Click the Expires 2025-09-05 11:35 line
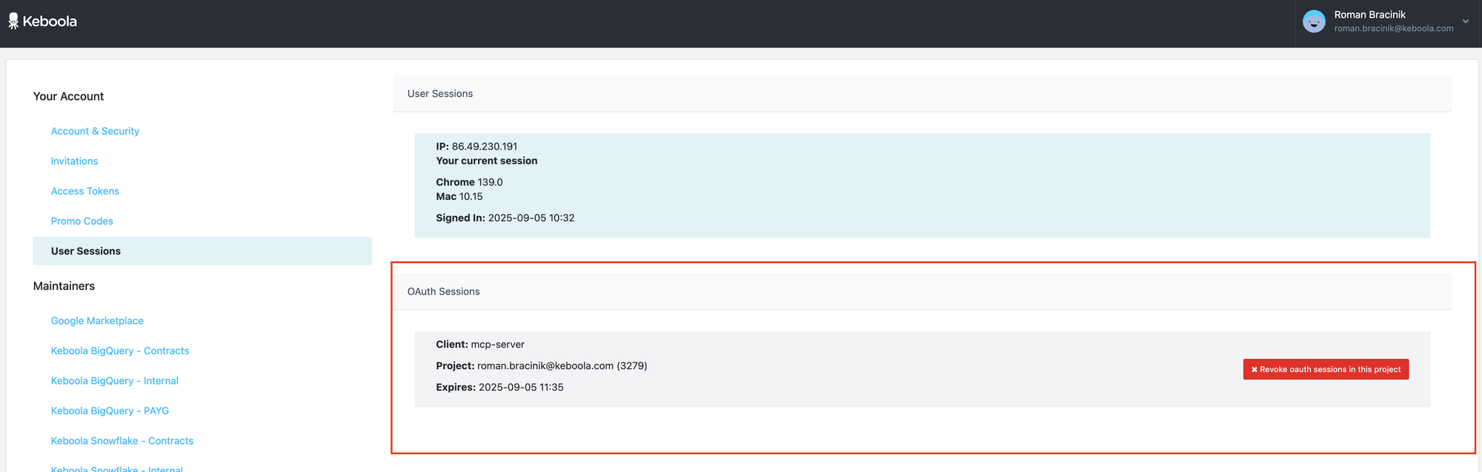This screenshot has height=472, width=1482. click(x=499, y=388)
